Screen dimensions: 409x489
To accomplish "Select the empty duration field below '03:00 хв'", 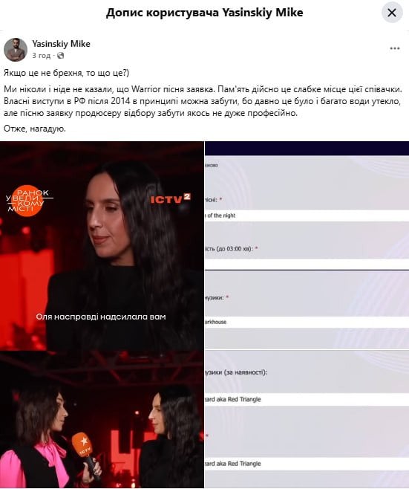I will point(307,264).
